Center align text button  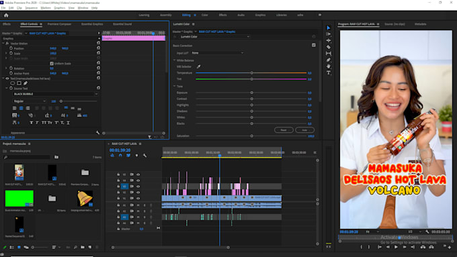21,108
